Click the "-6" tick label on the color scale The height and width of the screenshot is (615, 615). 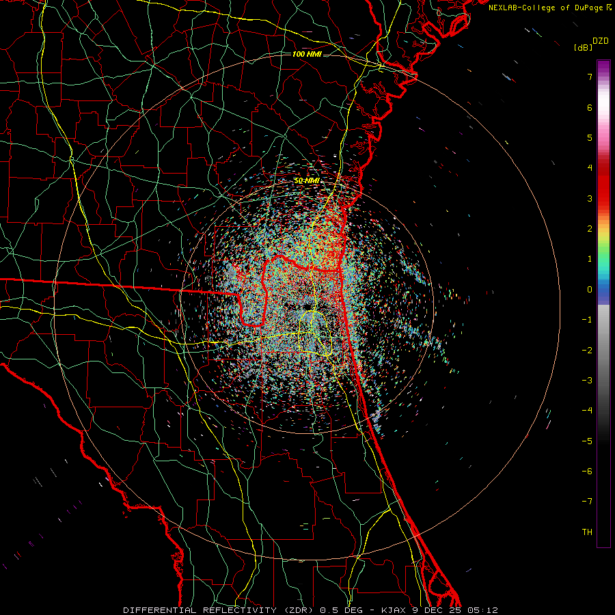coord(587,471)
